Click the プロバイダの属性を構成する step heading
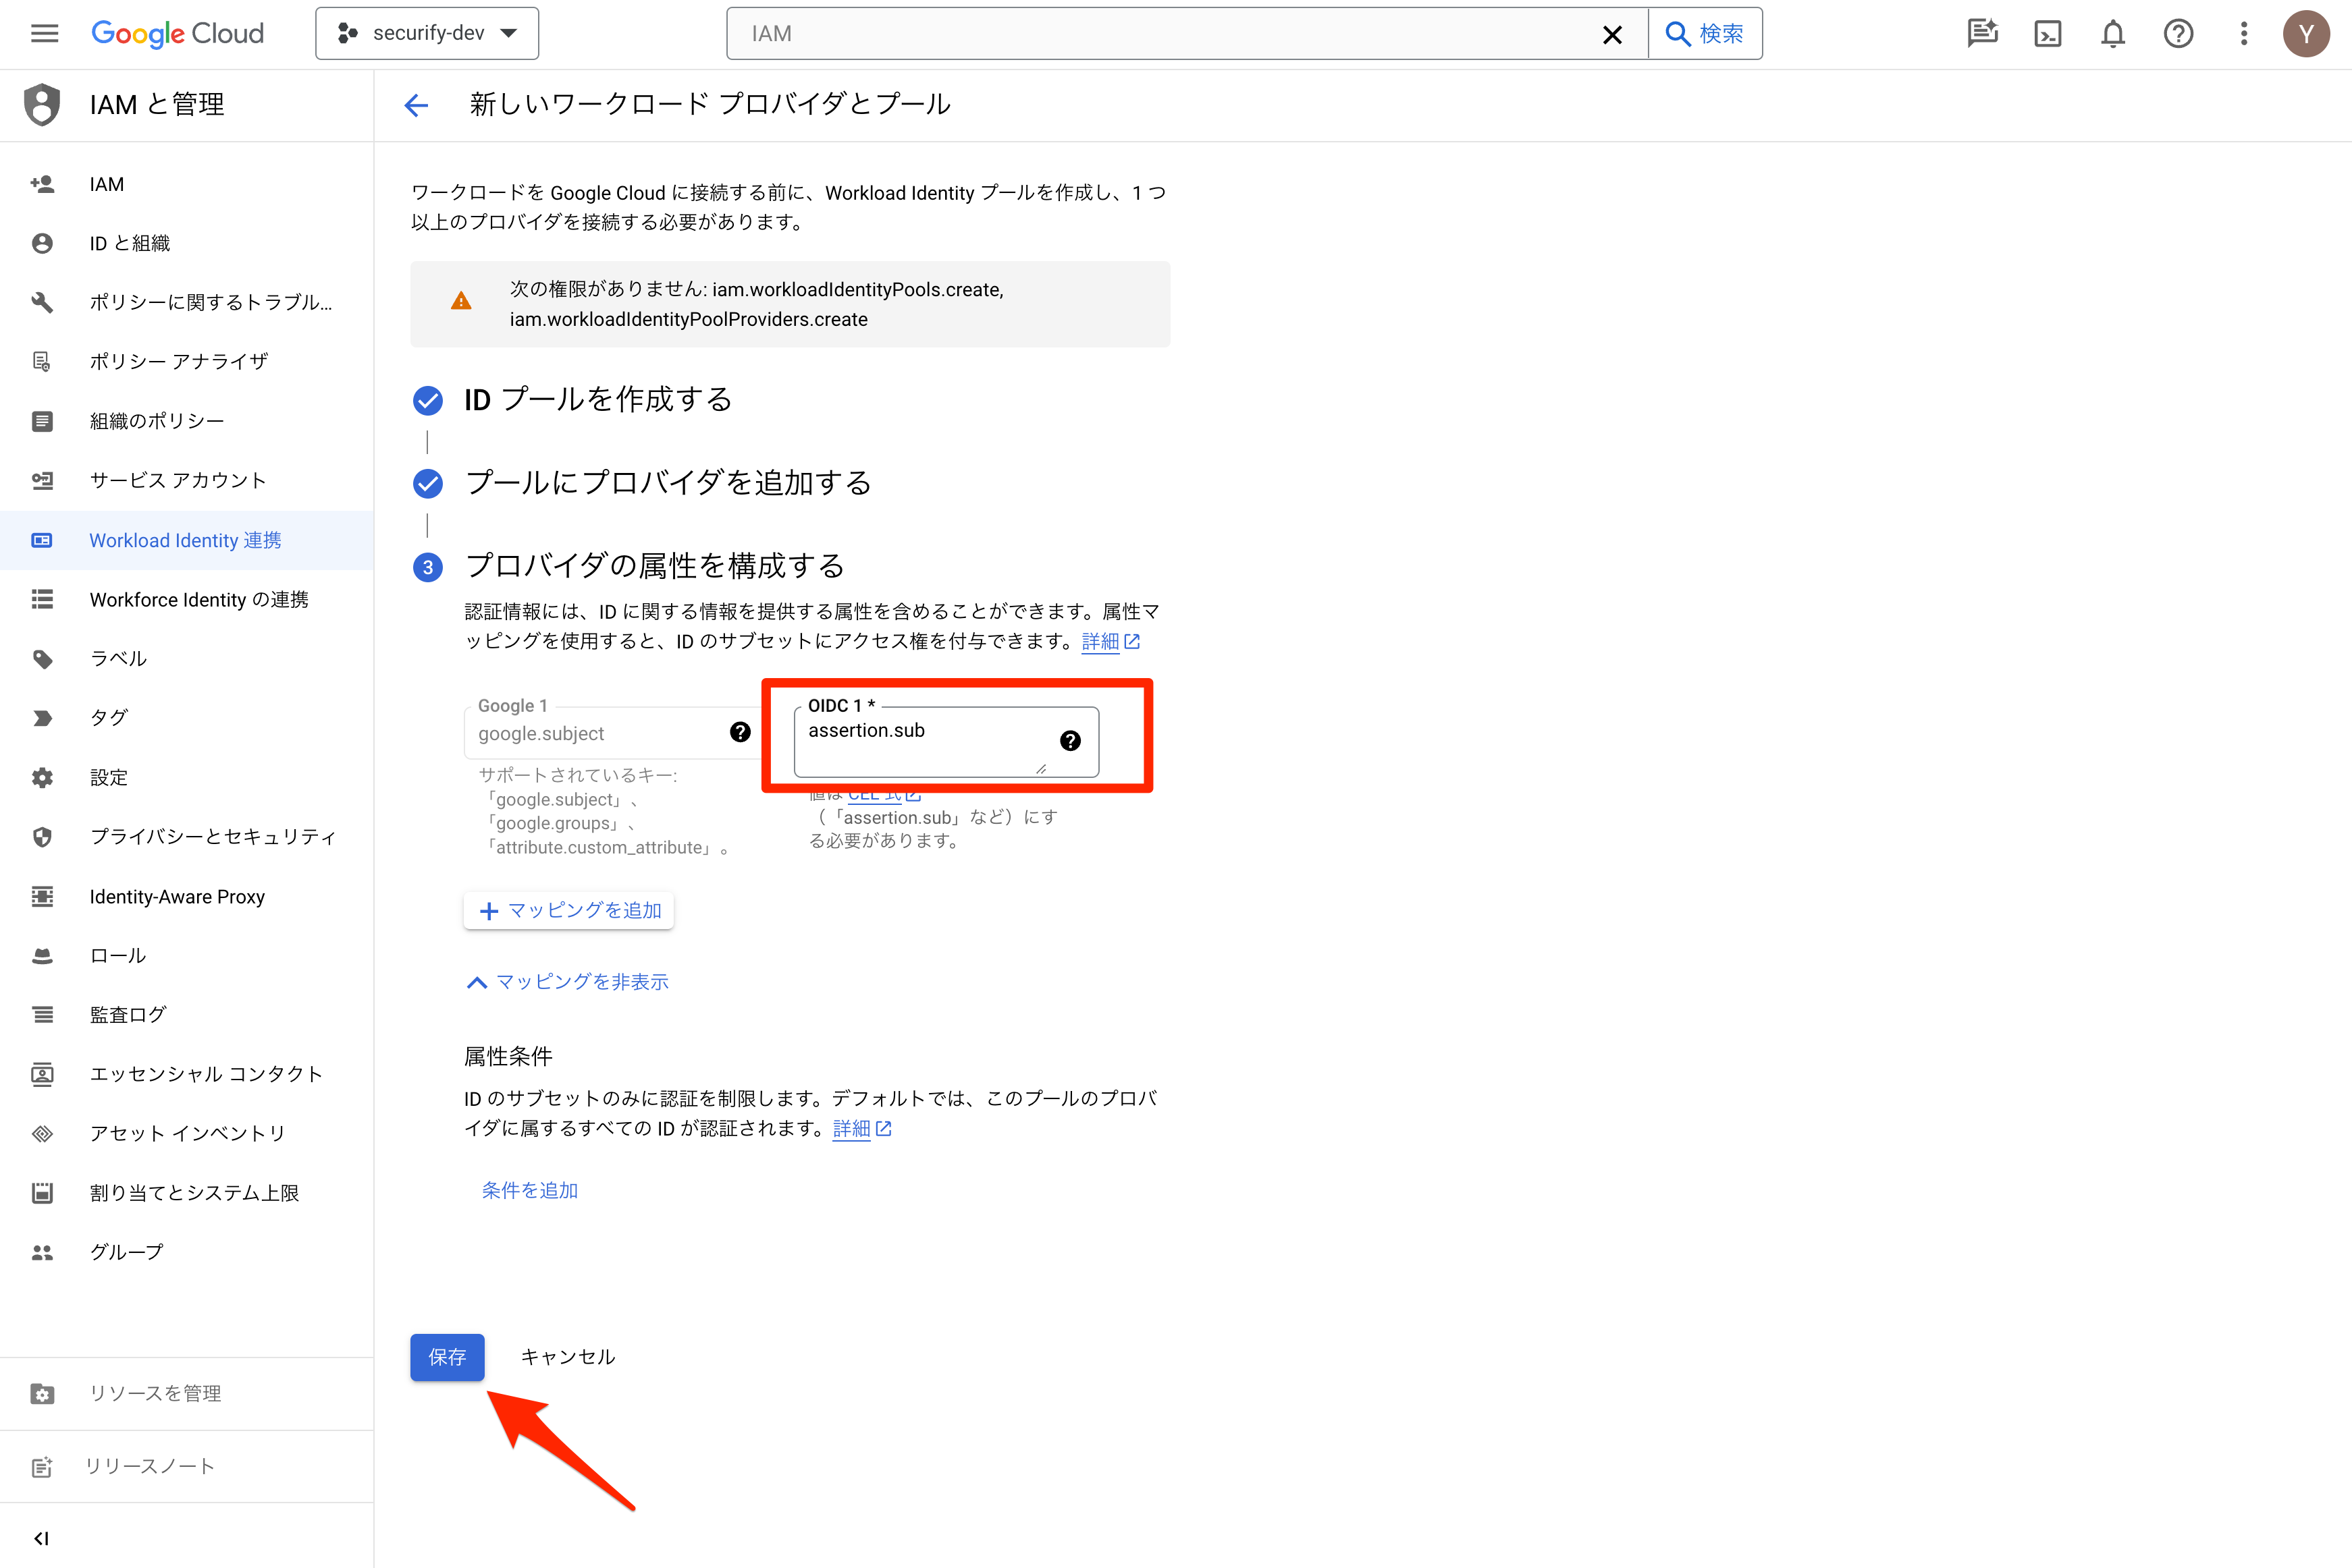The image size is (2352, 1568). click(656, 566)
